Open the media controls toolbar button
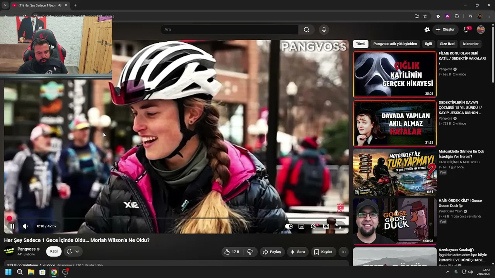The height and width of the screenshot is (278, 495). coord(470,16)
